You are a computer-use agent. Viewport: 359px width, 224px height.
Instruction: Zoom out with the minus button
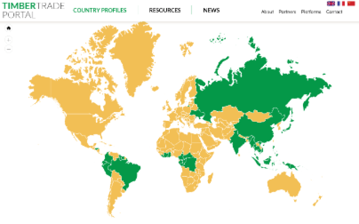click(8, 49)
